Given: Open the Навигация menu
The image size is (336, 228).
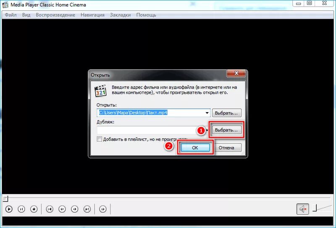Looking at the screenshot, I should tap(92, 15).
